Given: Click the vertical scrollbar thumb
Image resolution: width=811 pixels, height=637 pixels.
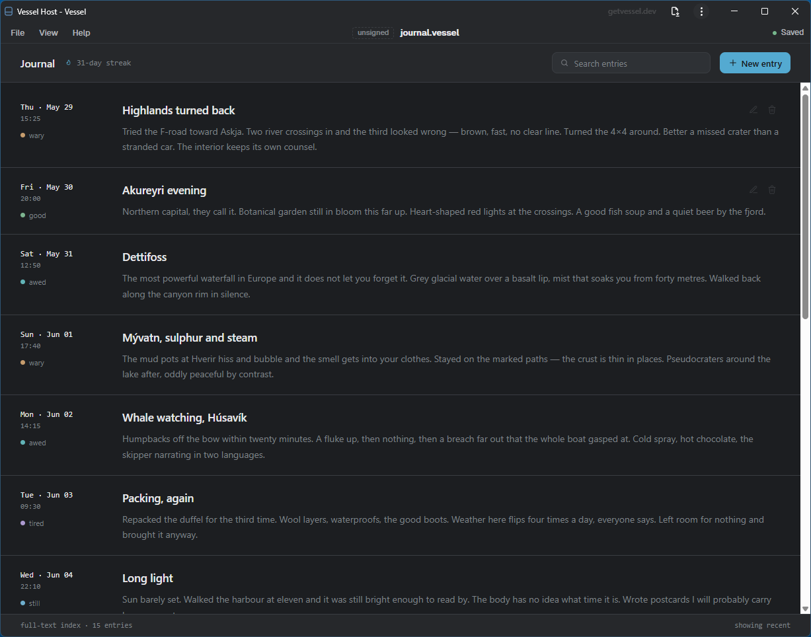Looking at the screenshot, I should 805,206.
